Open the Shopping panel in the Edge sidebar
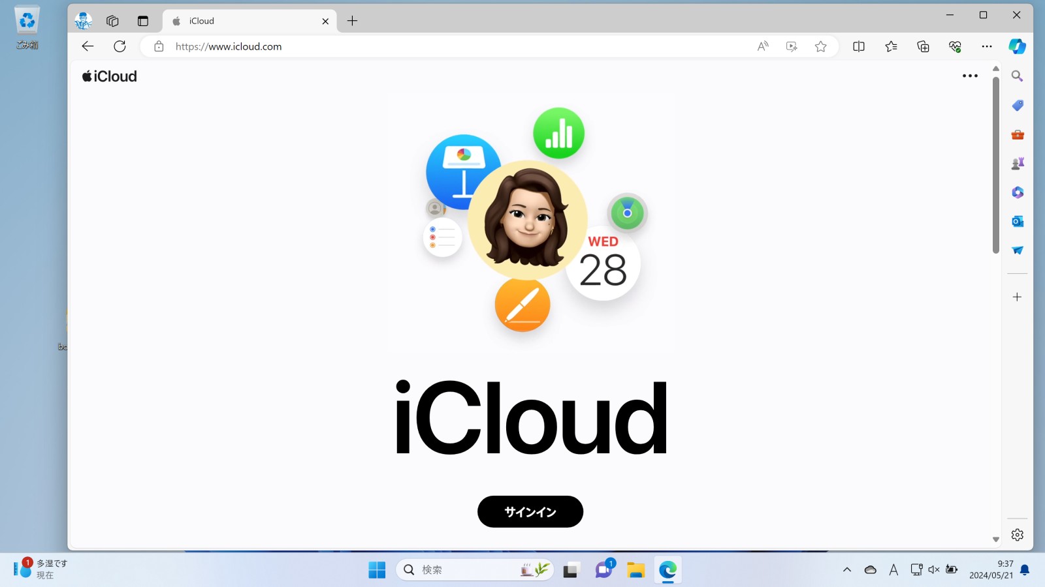 [x=1017, y=105]
